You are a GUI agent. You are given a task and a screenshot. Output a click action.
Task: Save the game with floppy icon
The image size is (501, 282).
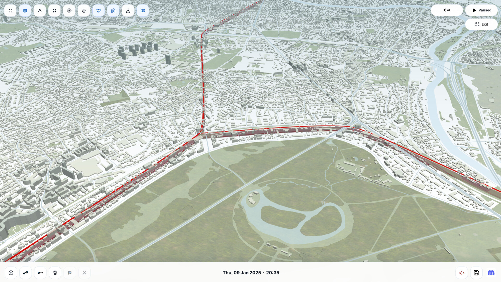(x=476, y=273)
